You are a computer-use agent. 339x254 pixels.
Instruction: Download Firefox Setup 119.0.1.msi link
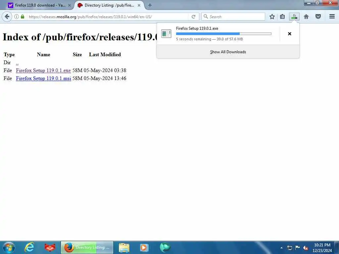(43, 78)
